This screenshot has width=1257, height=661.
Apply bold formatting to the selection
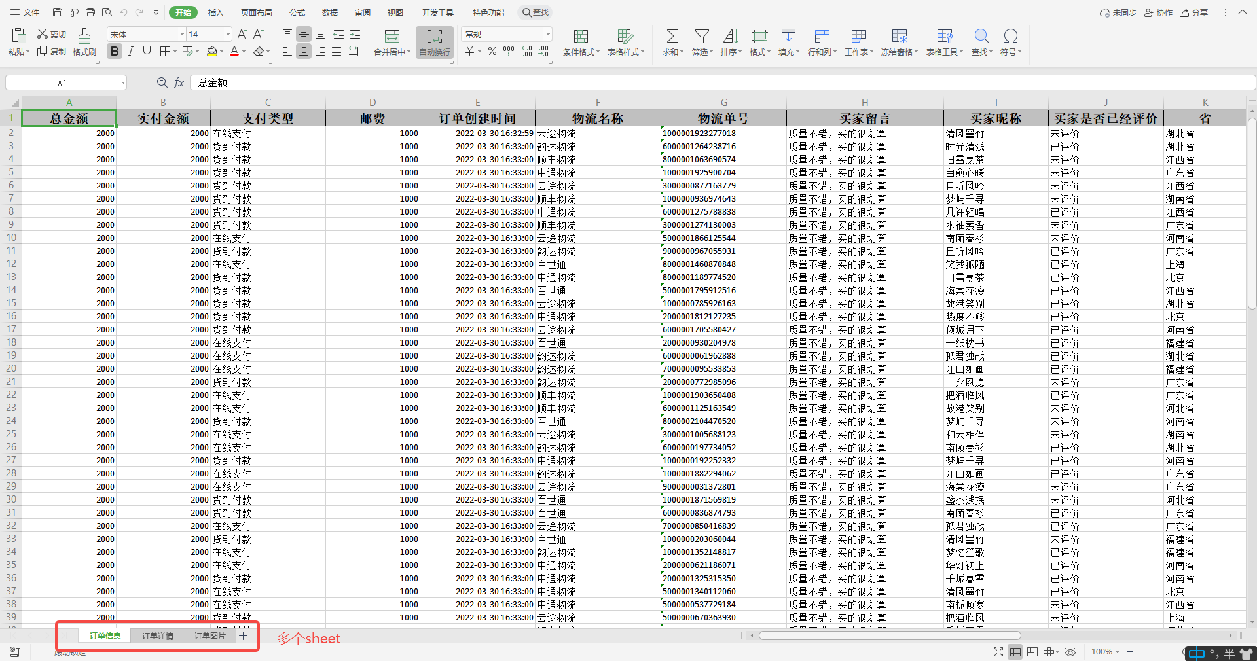[115, 51]
